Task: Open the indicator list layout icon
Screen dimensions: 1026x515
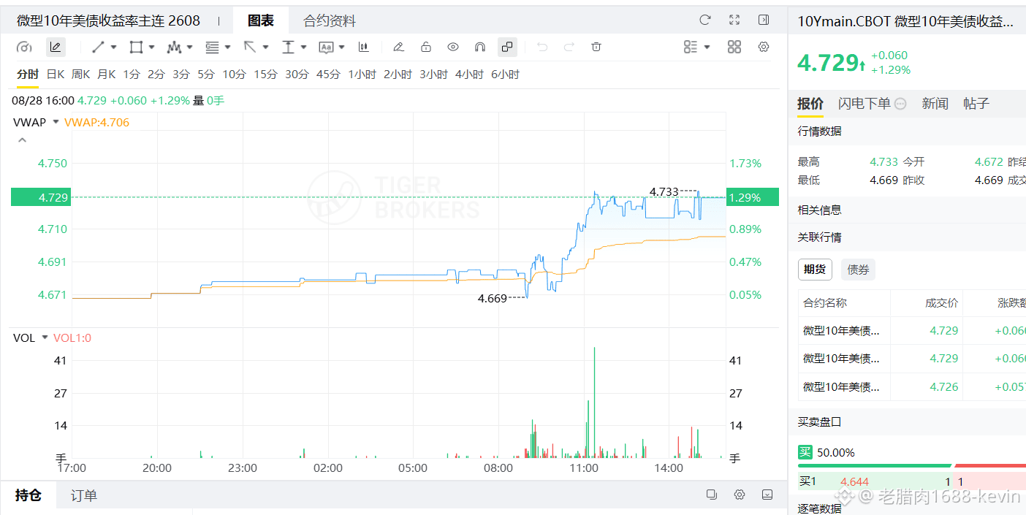Action: point(691,47)
